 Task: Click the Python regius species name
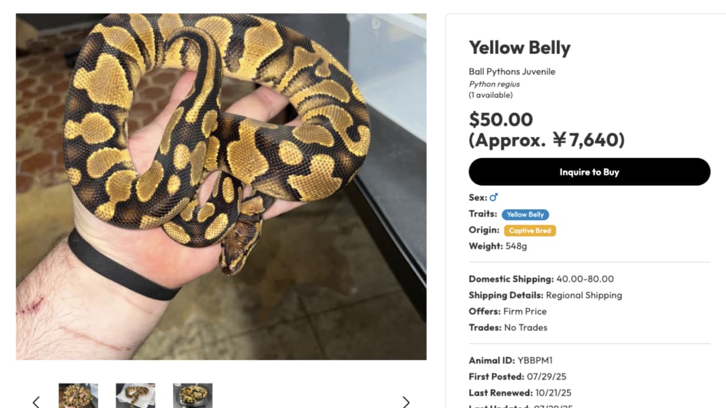tap(494, 84)
